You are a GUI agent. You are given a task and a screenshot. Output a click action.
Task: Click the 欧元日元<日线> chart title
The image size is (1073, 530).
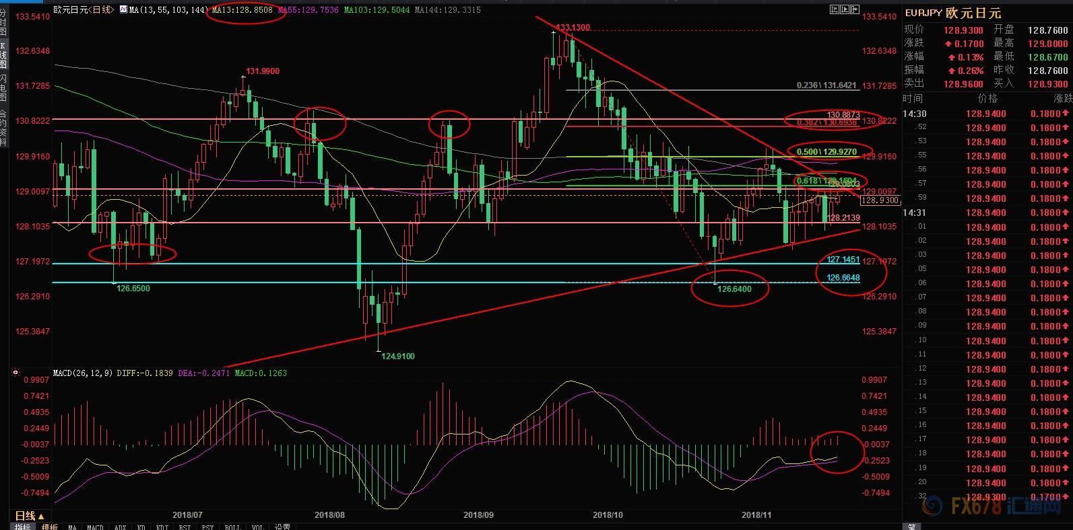click(84, 10)
